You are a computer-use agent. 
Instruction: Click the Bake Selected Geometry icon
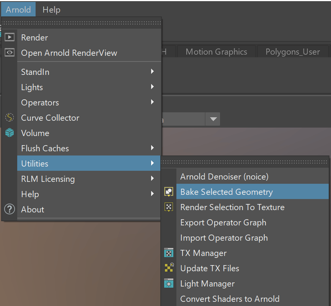(x=169, y=192)
